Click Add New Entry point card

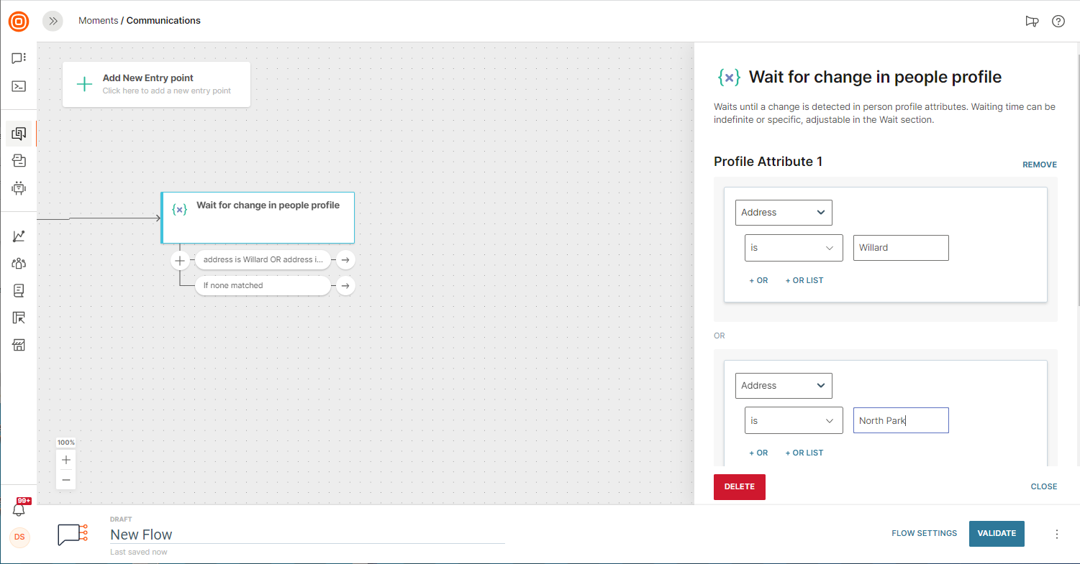click(x=156, y=84)
